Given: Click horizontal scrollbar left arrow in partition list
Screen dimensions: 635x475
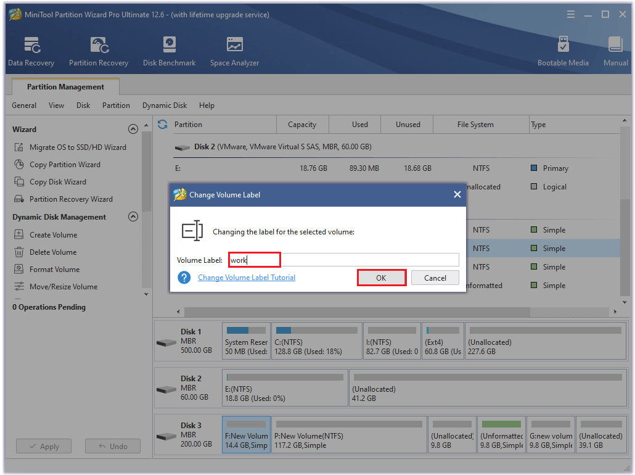Looking at the screenshot, I should 178,312.
